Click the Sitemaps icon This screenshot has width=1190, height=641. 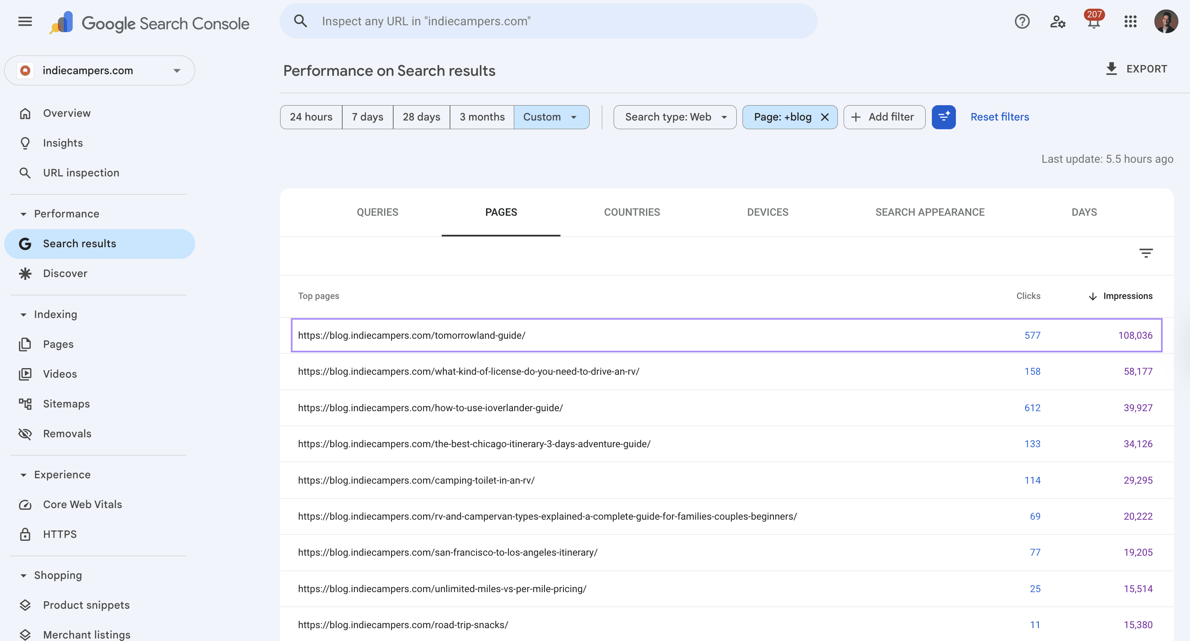[x=25, y=404]
